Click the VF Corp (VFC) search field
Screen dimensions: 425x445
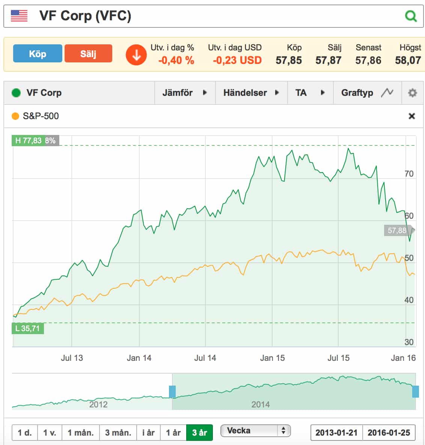pos(214,16)
